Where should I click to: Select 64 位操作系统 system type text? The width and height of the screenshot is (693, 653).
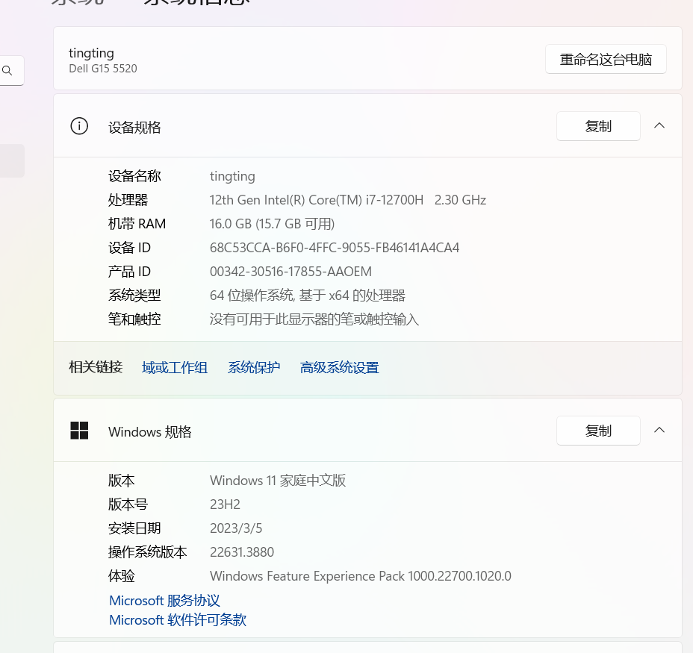pyautogui.click(x=307, y=295)
